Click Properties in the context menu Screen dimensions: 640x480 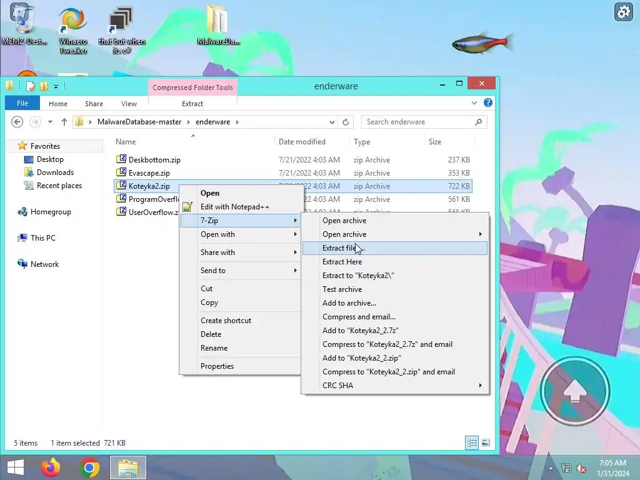click(x=241, y=366)
